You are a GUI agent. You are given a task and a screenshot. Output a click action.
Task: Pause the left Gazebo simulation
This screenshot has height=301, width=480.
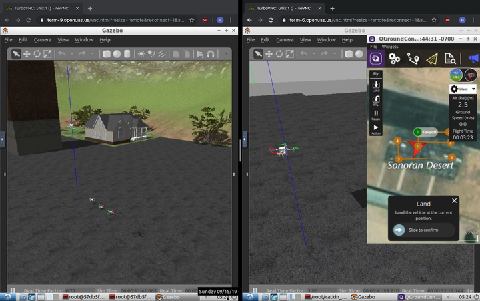12,290
